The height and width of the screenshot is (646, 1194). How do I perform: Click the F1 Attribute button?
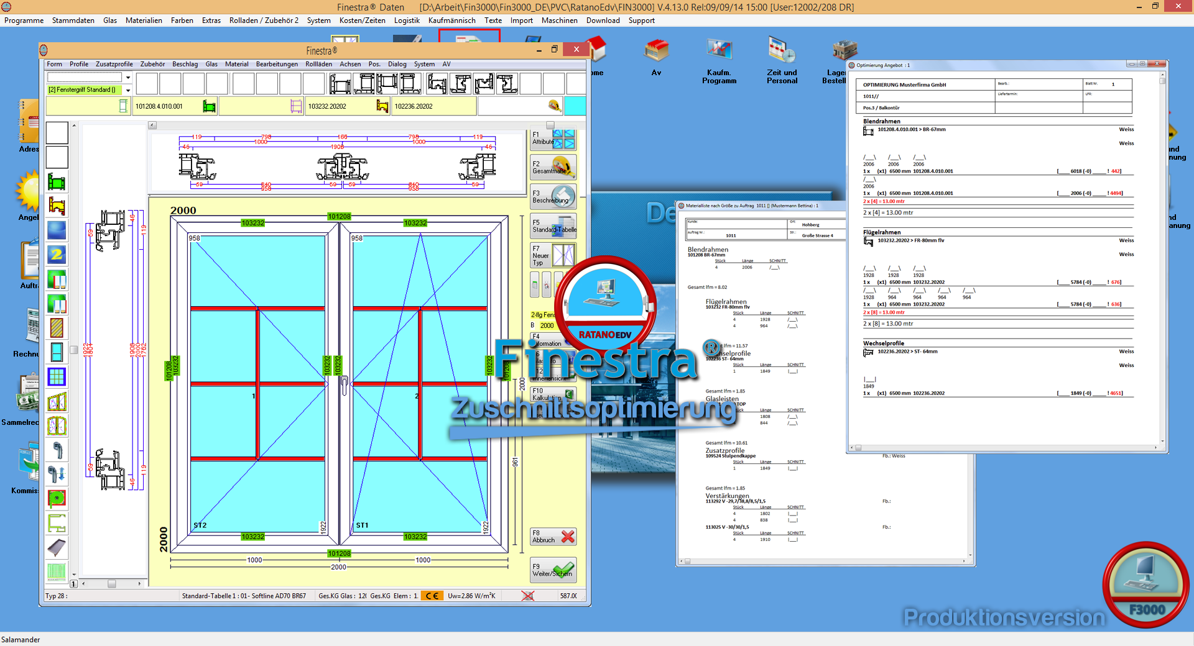[x=553, y=139]
